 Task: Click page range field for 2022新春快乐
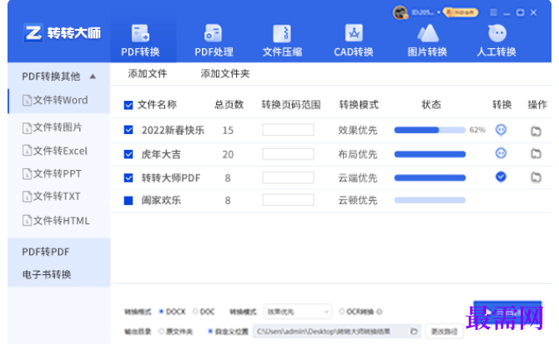(x=288, y=130)
